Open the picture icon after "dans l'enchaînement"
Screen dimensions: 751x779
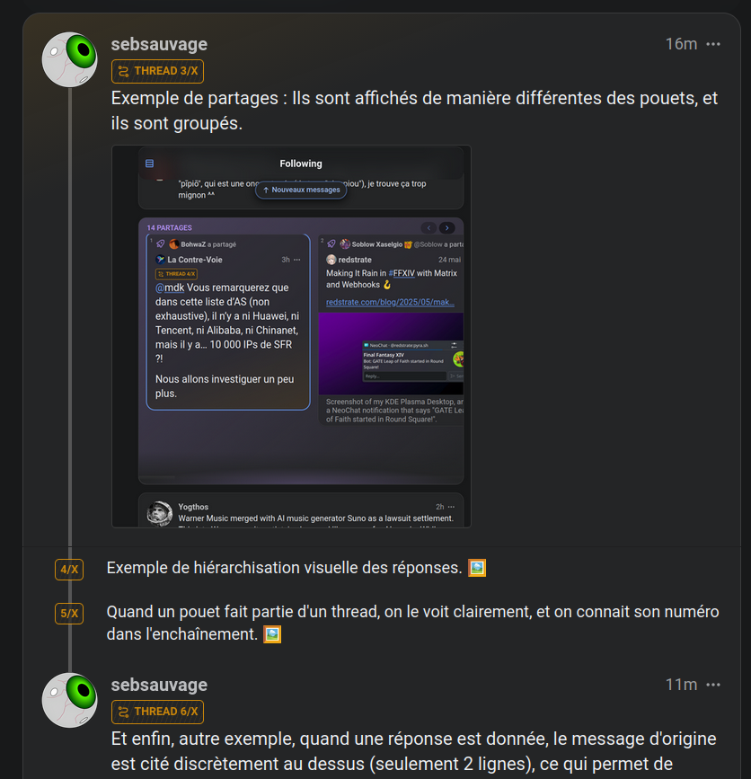[x=272, y=634]
